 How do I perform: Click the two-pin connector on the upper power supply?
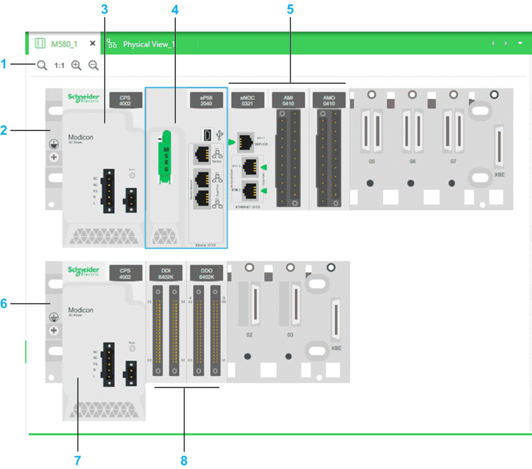[130, 200]
